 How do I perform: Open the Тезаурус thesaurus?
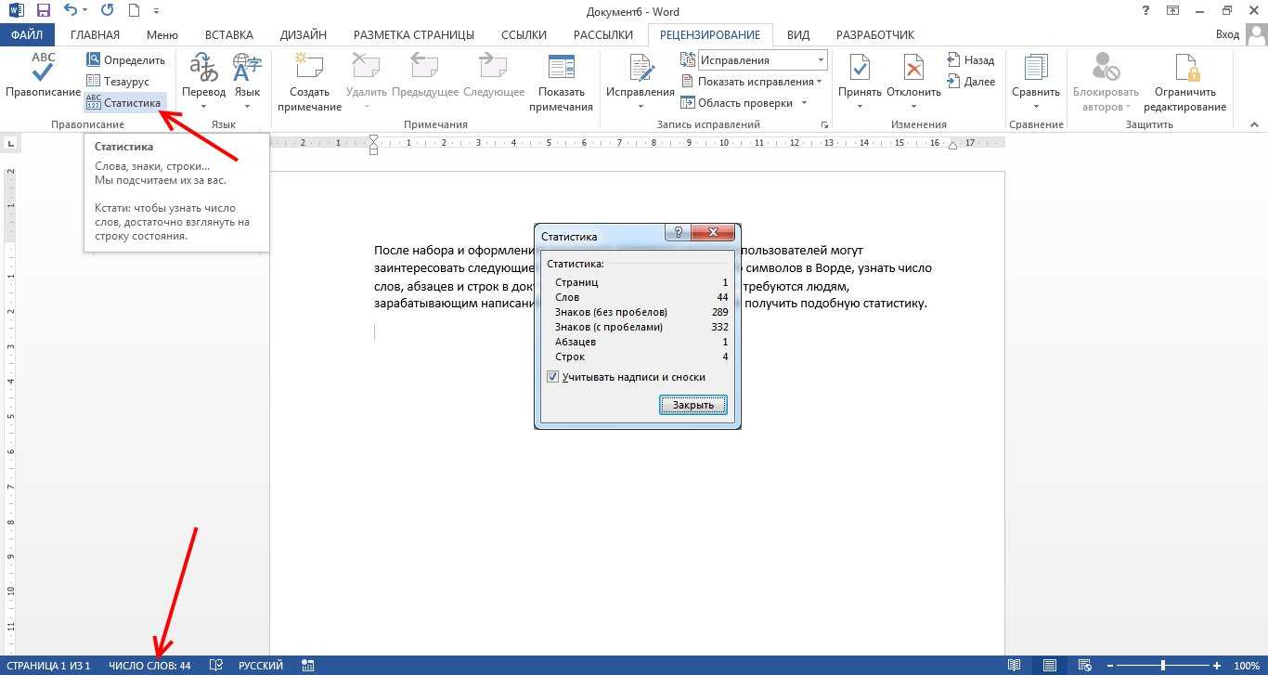pyautogui.click(x=117, y=82)
